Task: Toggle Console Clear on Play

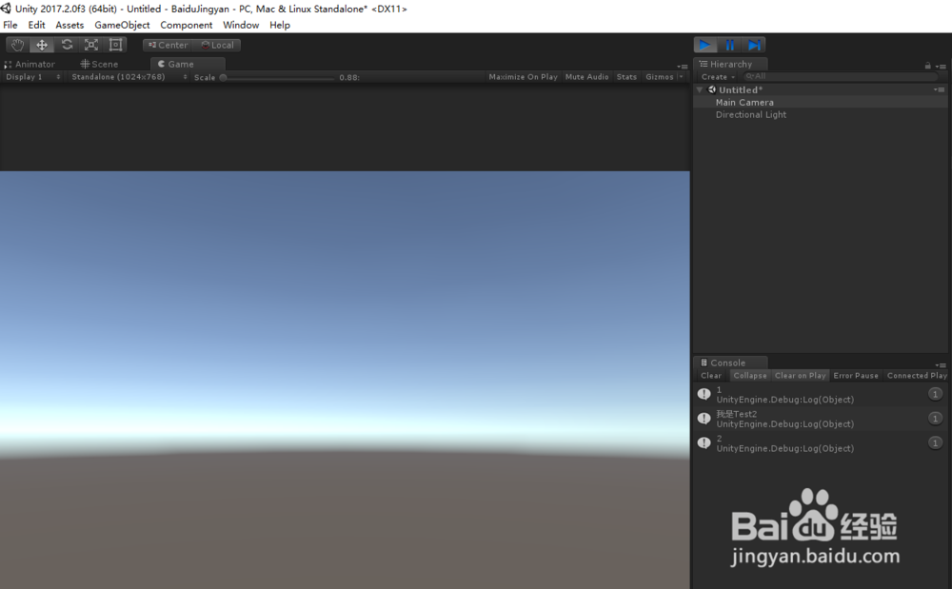Action: [x=801, y=376]
